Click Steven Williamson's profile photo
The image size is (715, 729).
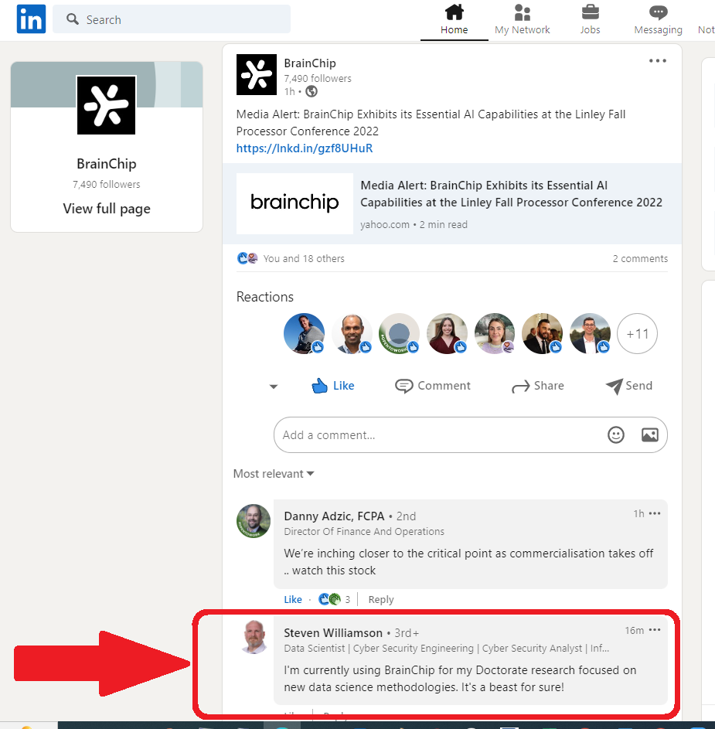(254, 637)
